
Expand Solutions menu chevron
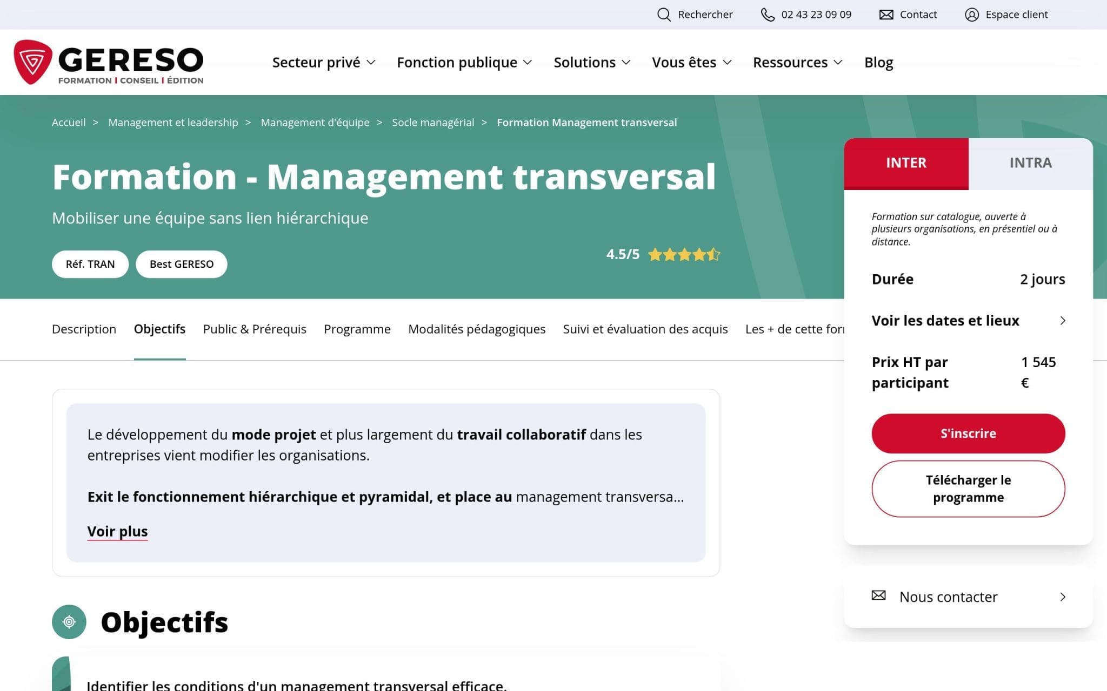[626, 63]
